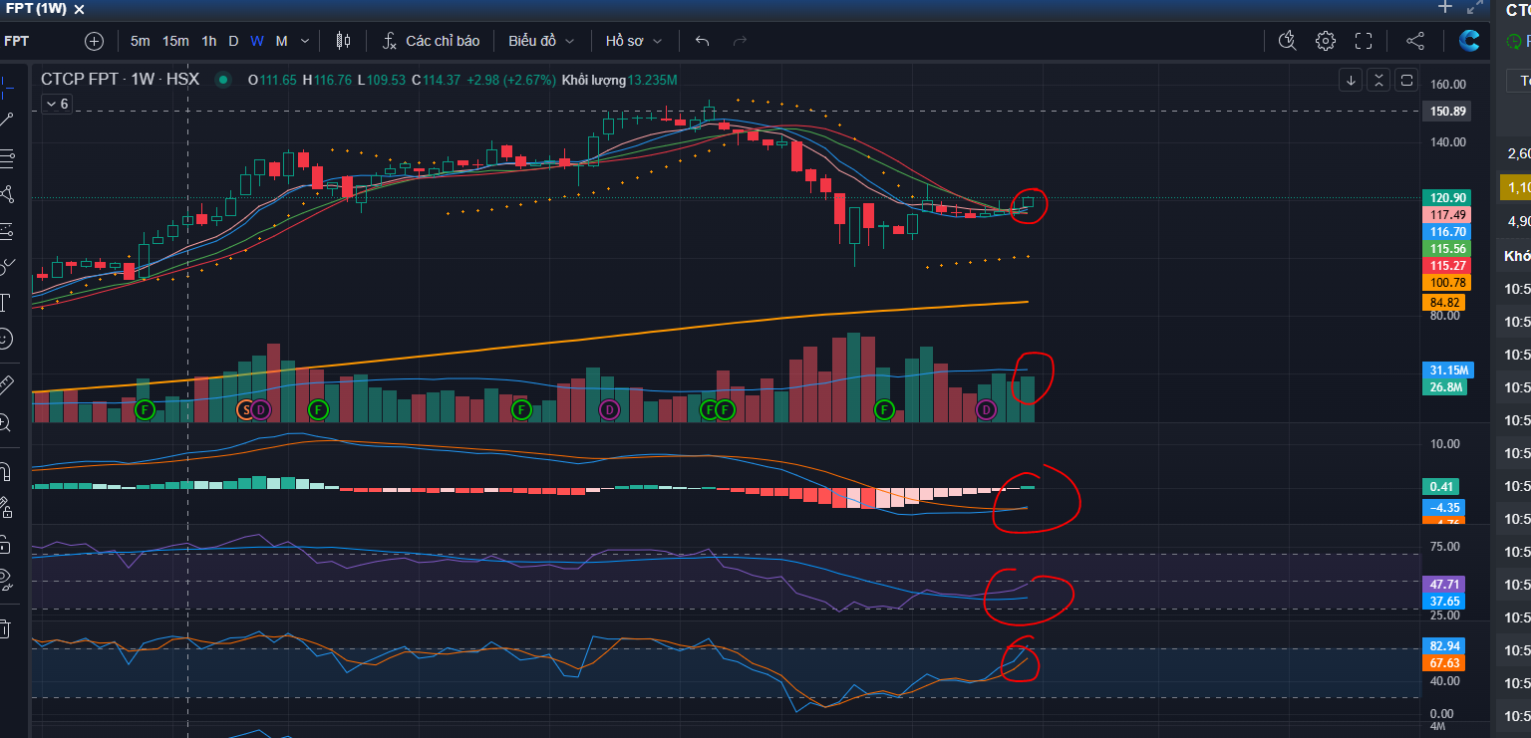Undo the last chart action
The image size is (1531, 738).
pyautogui.click(x=702, y=41)
